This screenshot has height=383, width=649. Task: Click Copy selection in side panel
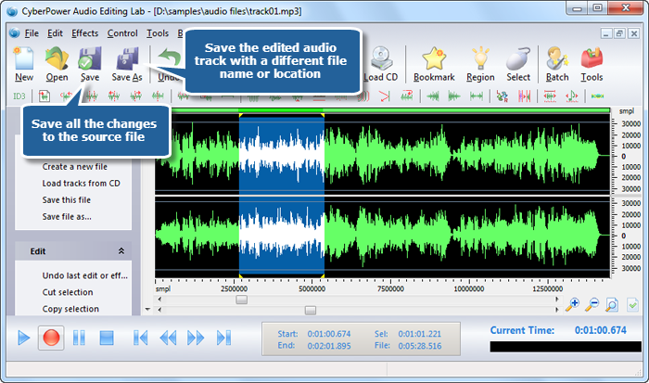pyautogui.click(x=70, y=309)
